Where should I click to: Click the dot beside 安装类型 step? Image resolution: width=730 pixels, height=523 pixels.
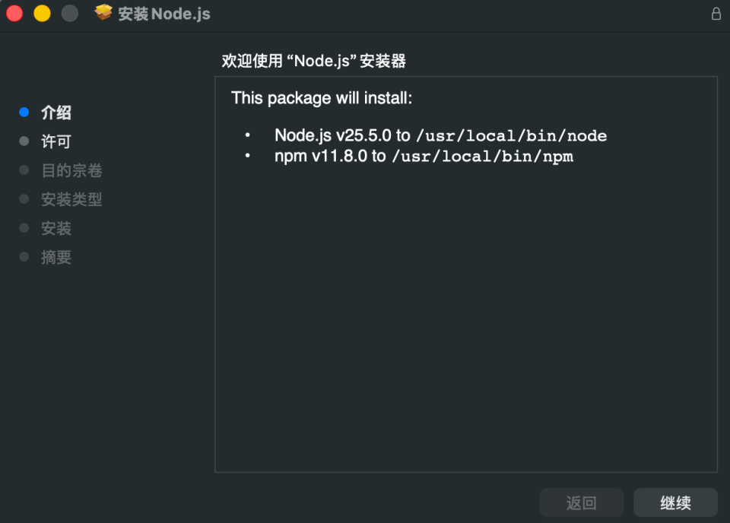tap(24, 198)
